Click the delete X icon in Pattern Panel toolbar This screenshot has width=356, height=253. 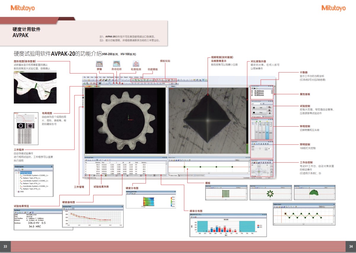[172, 160]
